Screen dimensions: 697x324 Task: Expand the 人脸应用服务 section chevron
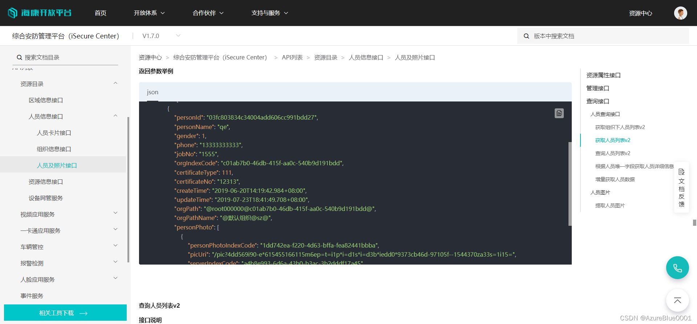[x=115, y=278]
